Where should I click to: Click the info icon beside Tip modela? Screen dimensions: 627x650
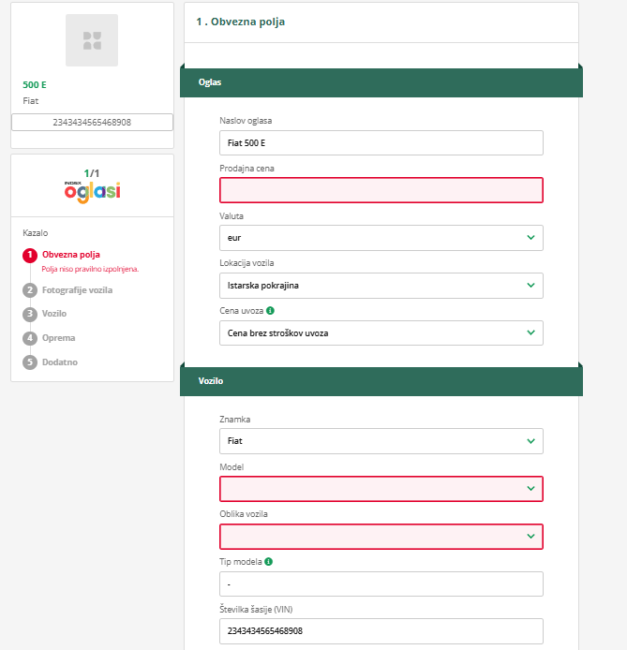[x=269, y=562]
